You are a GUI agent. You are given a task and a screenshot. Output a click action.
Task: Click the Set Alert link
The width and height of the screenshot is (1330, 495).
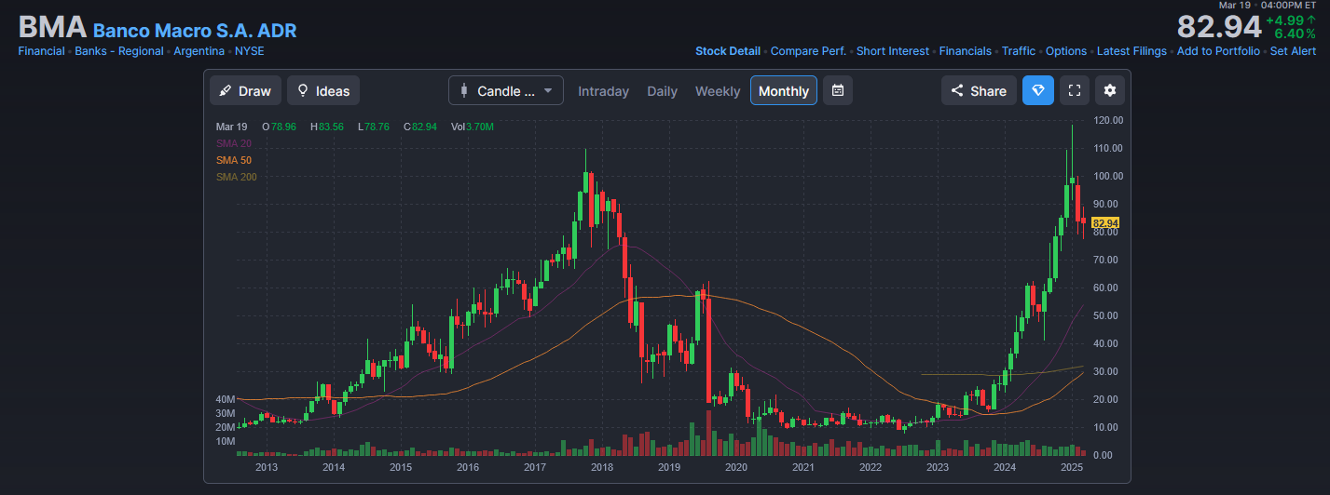click(x=1293, y=51)
